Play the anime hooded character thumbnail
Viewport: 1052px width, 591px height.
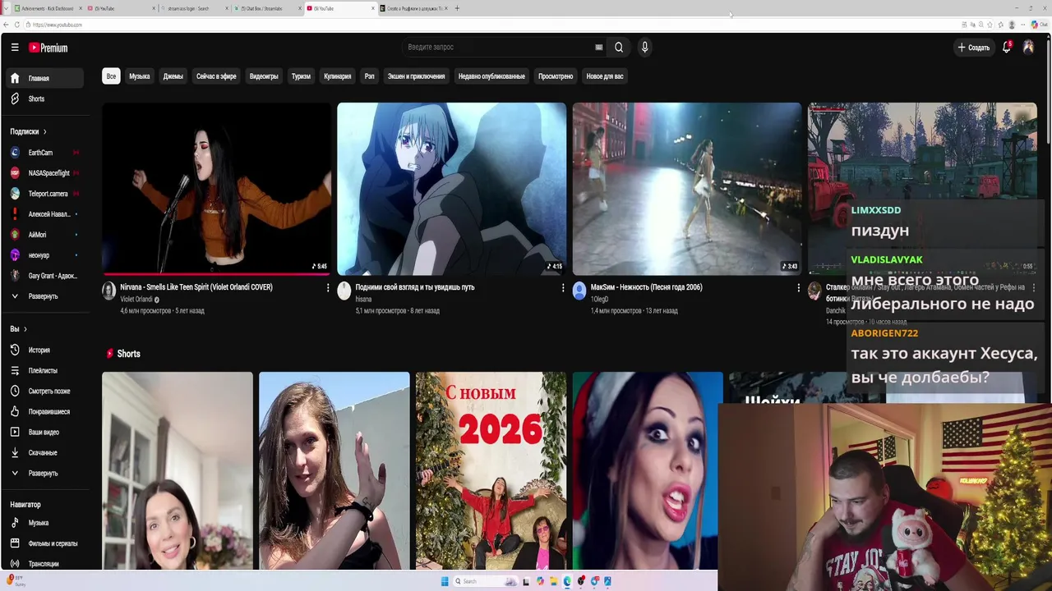pos(451,189)
